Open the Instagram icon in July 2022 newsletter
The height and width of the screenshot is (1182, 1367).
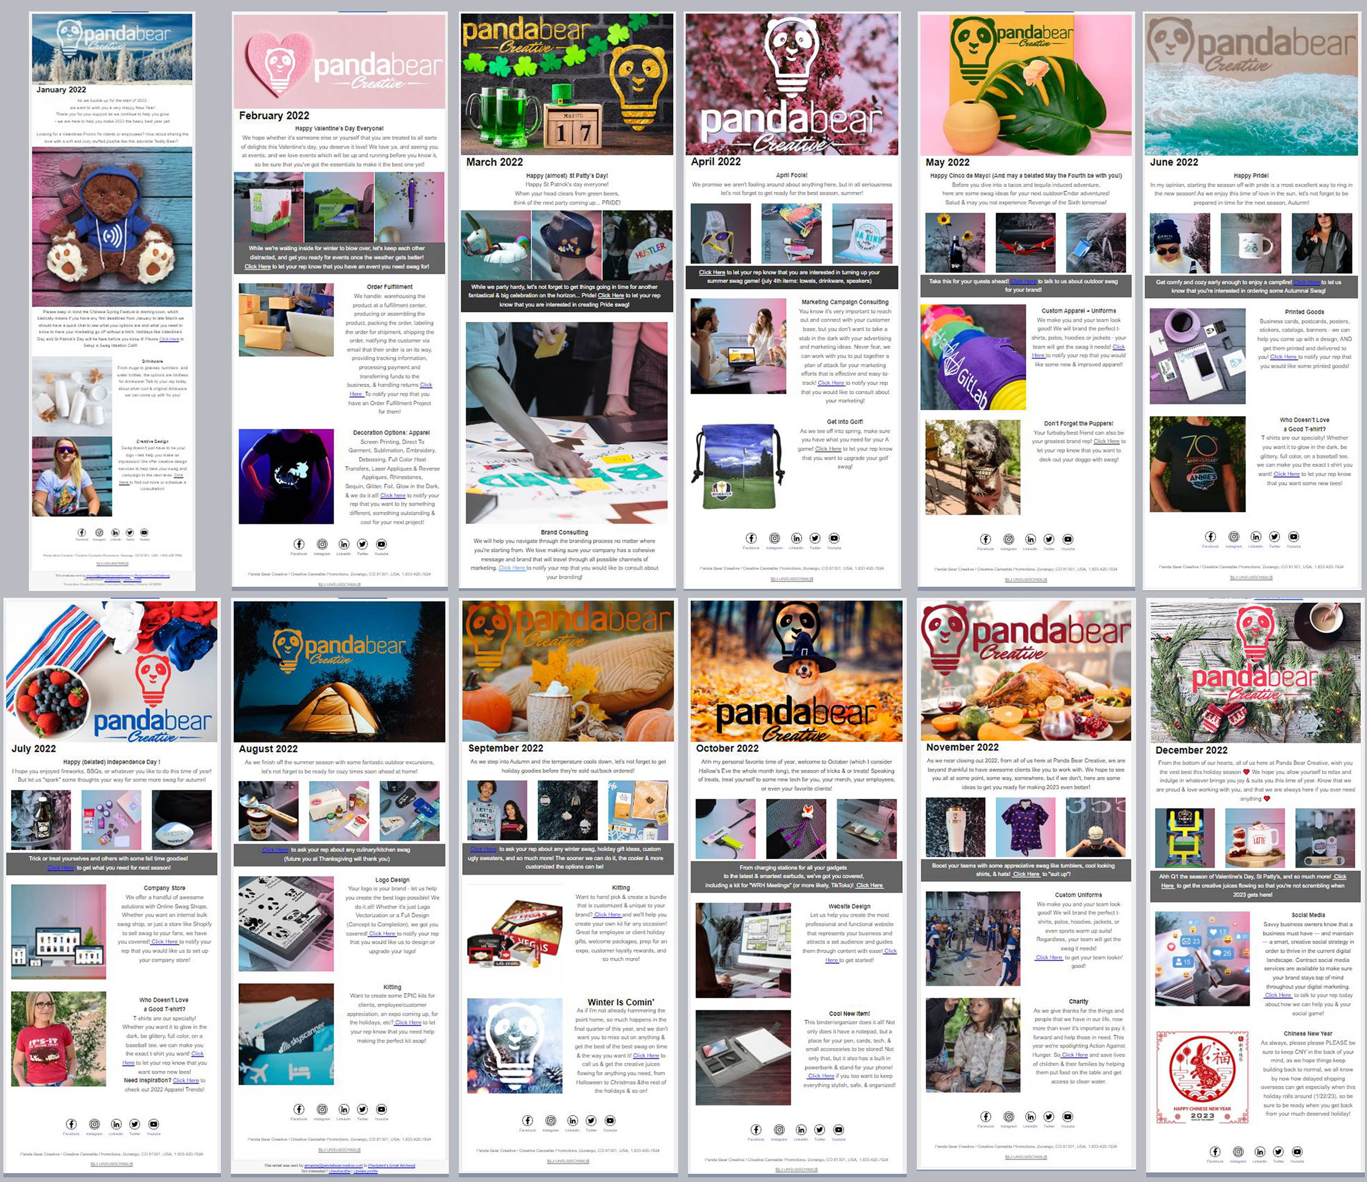click(x=95, y=1124)
